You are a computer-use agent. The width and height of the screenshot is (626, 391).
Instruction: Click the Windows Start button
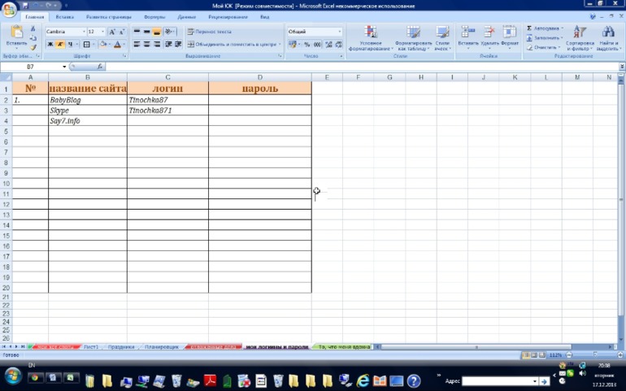pos(13,377)
